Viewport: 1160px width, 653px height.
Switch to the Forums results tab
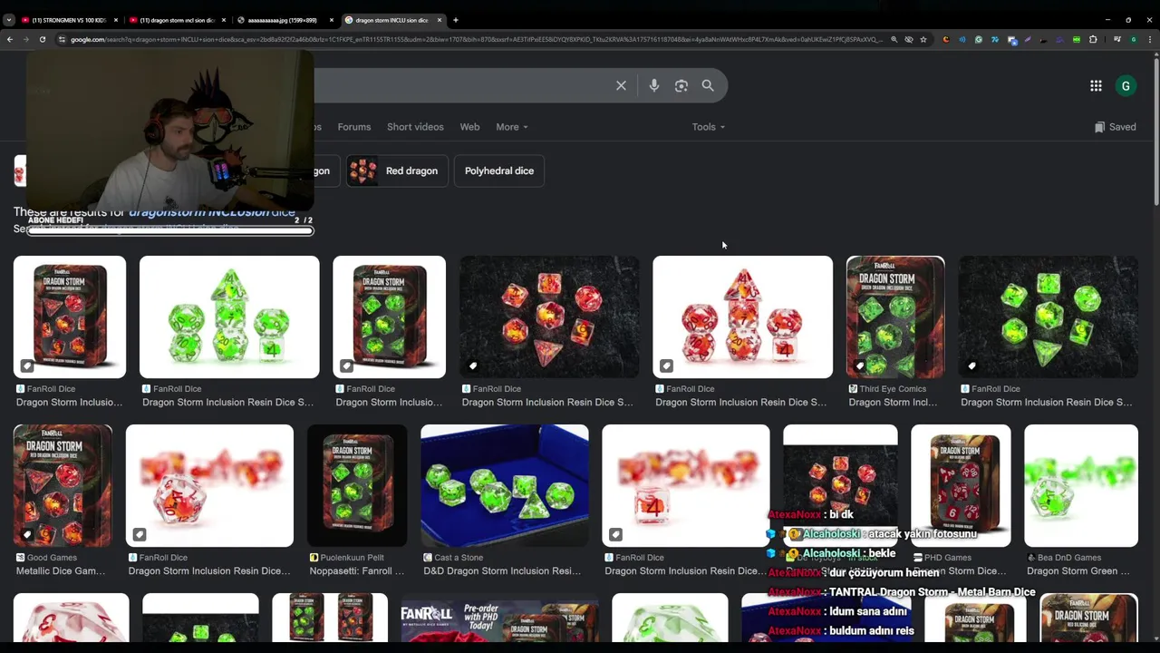coord(354,127)
